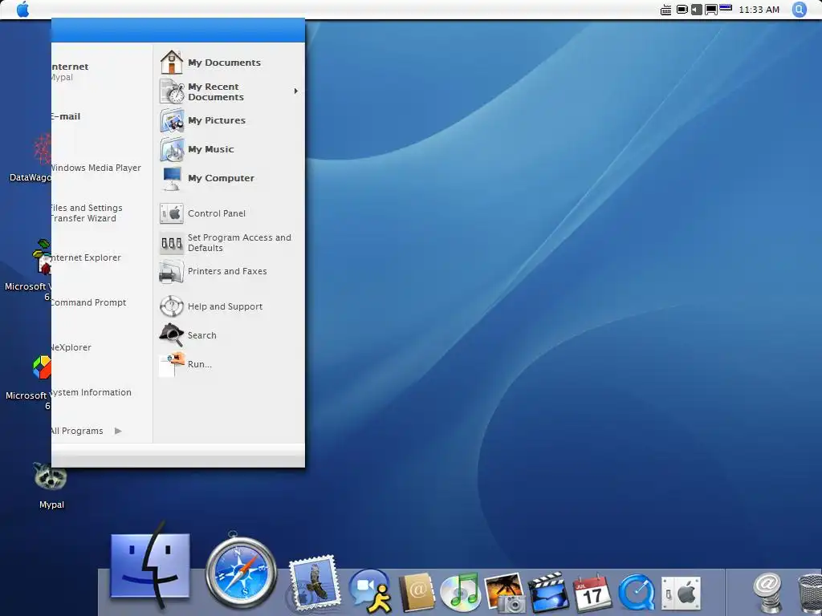Viewport: 822px width, 616px height.
Task: Expand All Programs arrow
Action: (118, 431)
